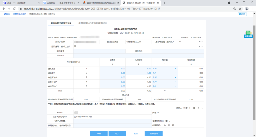The image size is (256, 137).
Task: Expand the 0.01 rate dropdown in row 2
Action: tap(175, 73)
